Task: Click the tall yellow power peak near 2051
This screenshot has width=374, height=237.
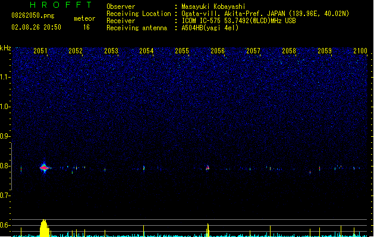Action: 45,228
